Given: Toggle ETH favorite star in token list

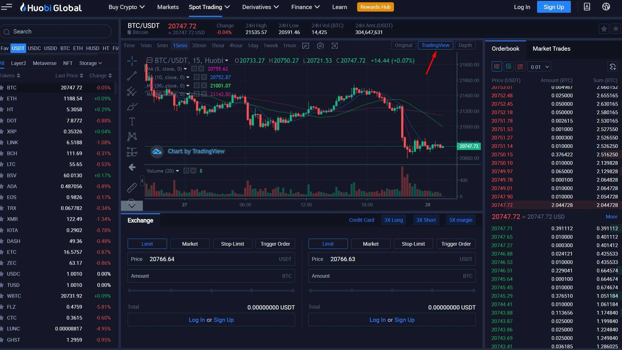Looking at the screenshot, I should tap(2, 99).
